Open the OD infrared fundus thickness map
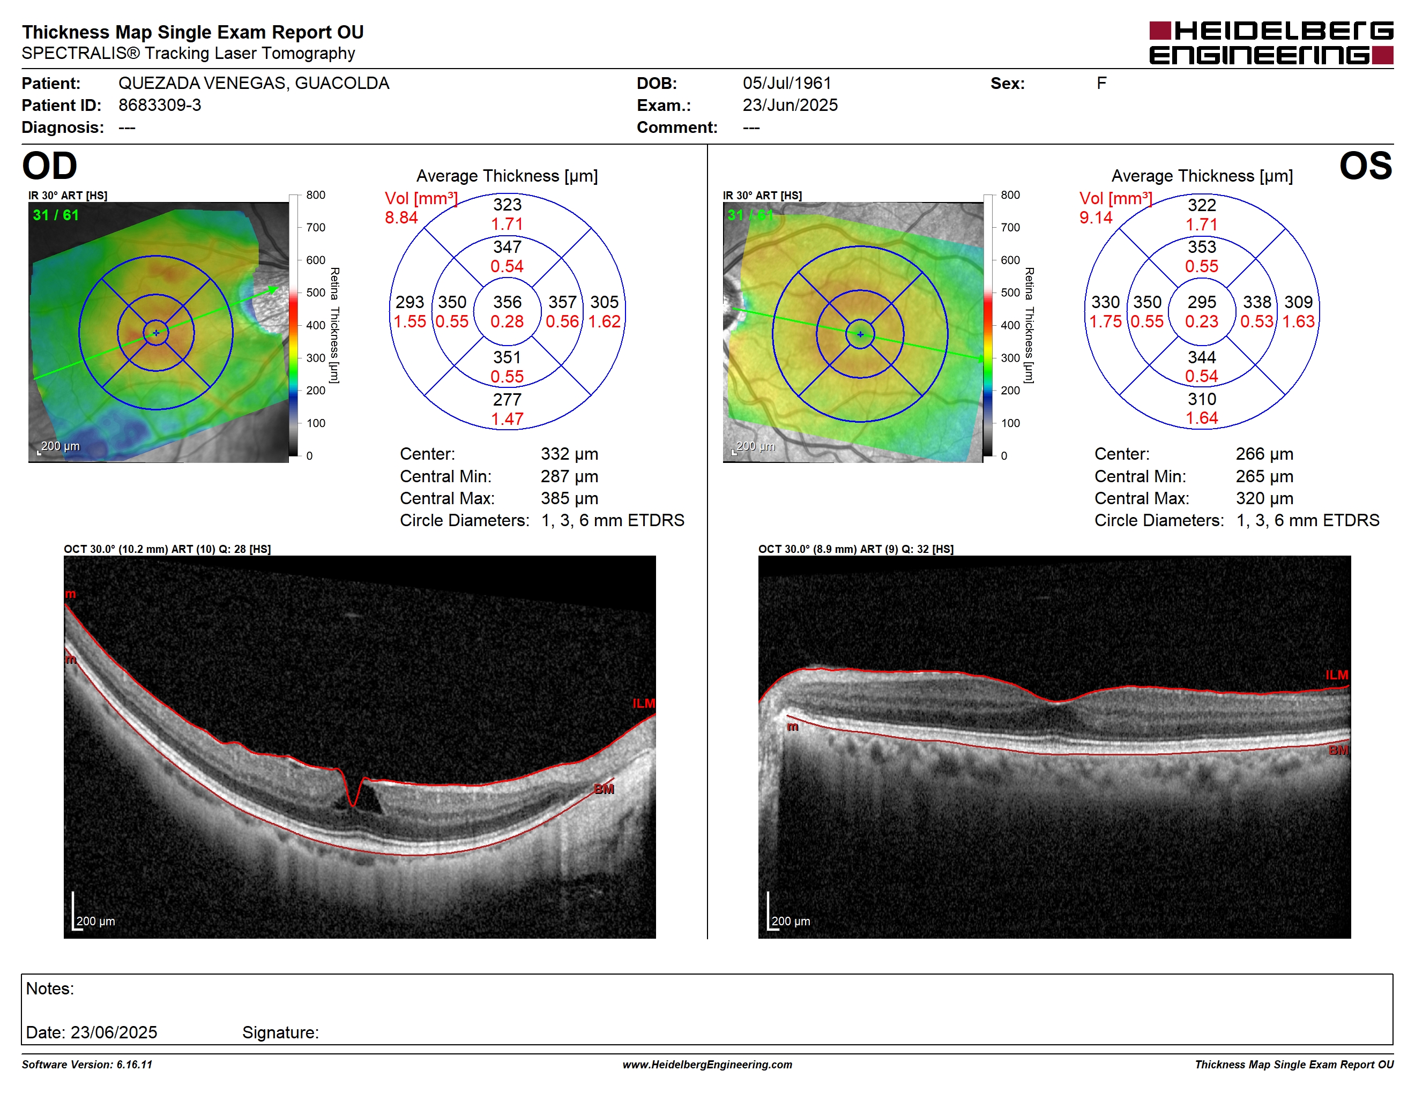Screen dimensions: 1415x1093 [158, 332]
